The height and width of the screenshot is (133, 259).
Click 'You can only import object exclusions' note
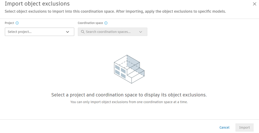pos(129,102)
